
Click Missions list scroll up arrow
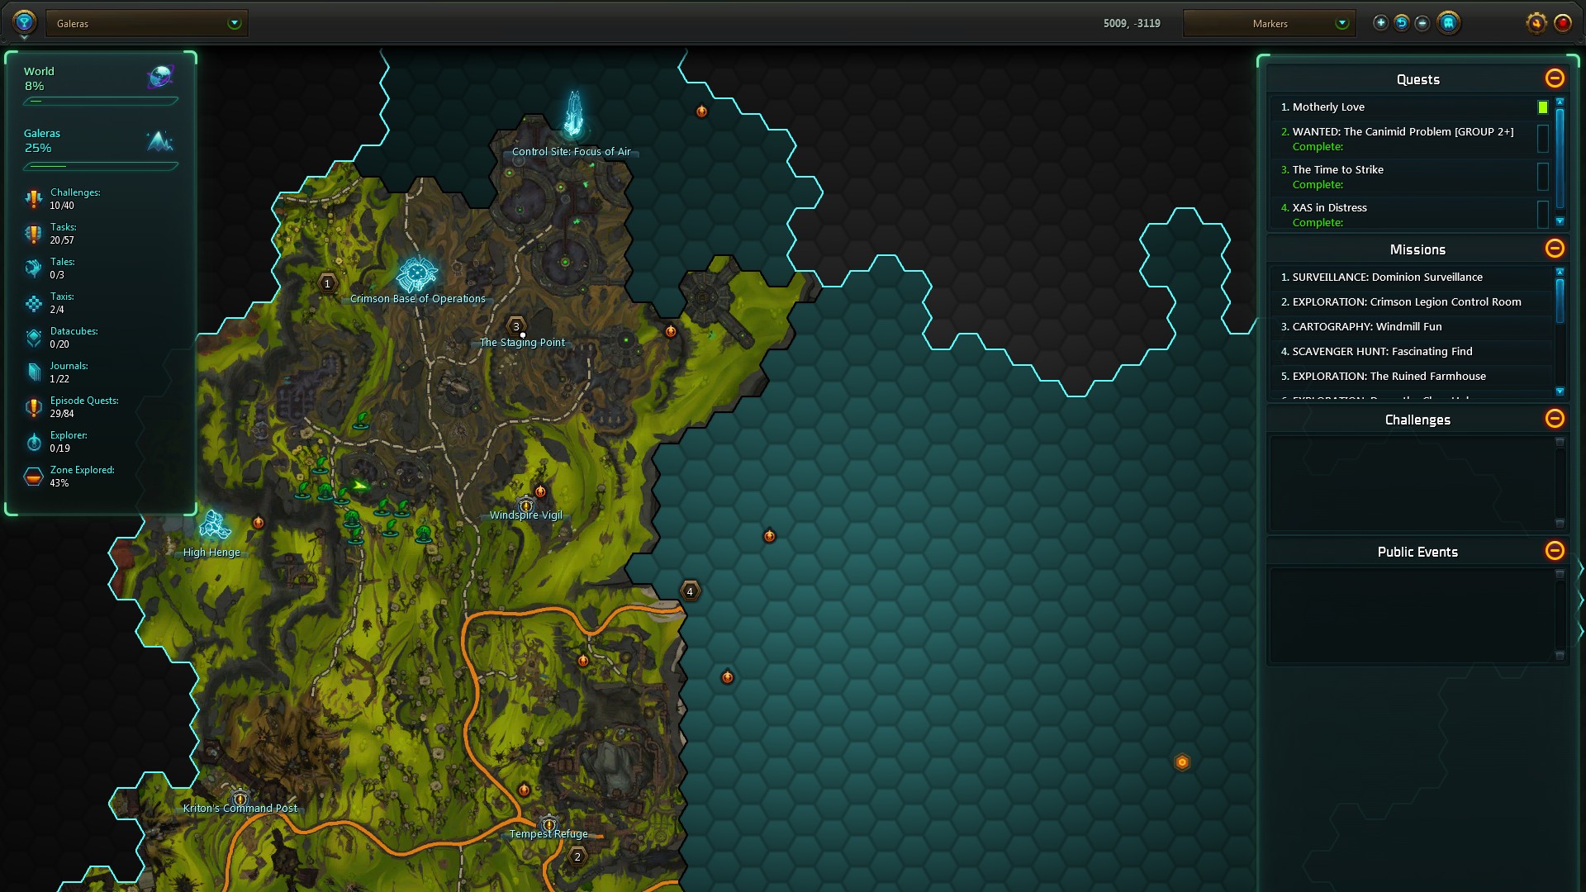[x=1560, y=272]
